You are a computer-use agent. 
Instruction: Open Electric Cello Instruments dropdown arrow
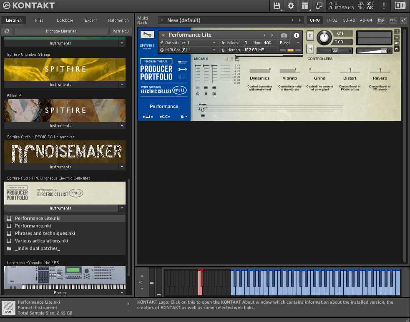pyautogui.click(x=122, y=208)
